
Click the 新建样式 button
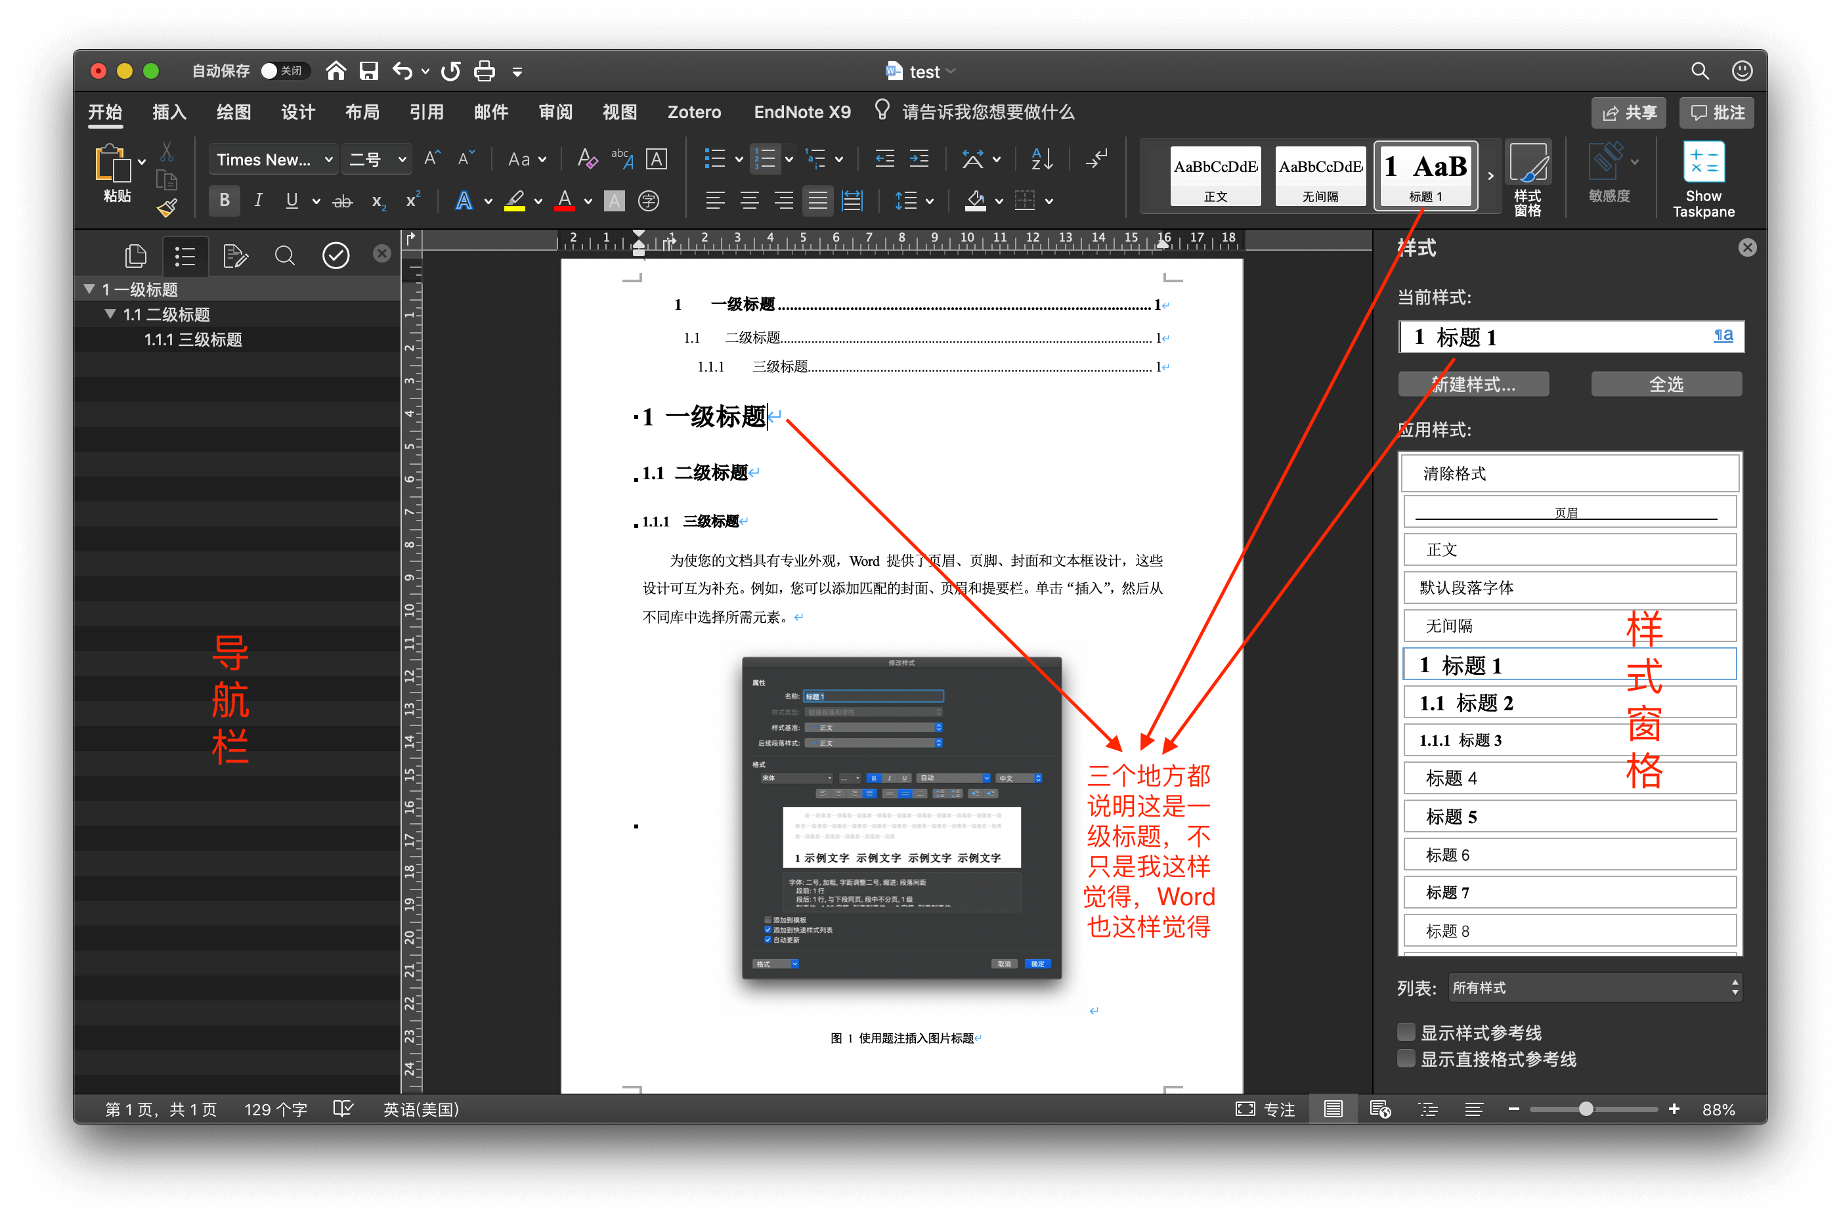(x=1473, y=384)
